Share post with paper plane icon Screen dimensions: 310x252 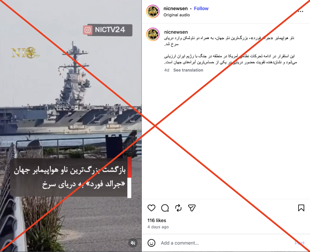tap(192, 208)
